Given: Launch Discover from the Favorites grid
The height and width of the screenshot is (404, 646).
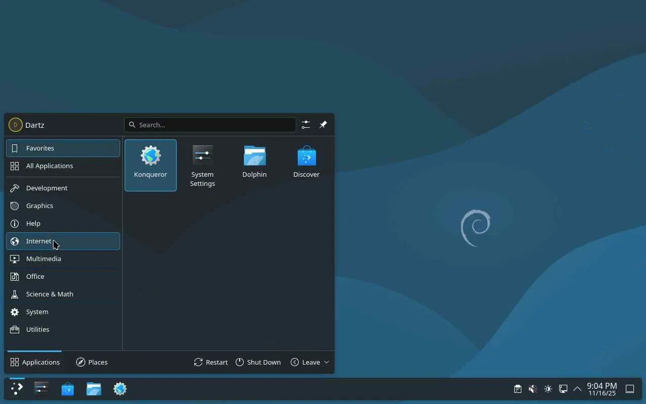Looking at the screenshot, I should tap(306, 165).
